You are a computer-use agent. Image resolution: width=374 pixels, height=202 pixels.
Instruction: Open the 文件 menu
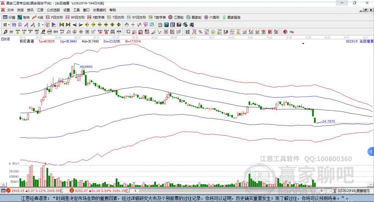[10, 10]
